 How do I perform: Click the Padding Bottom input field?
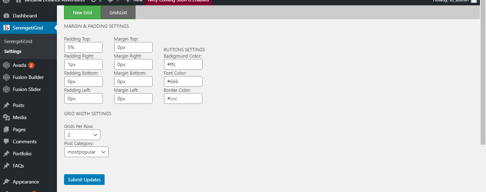tap(84, 81)
